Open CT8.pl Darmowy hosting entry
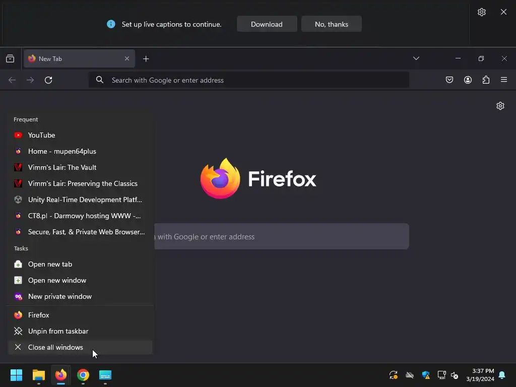 (x=80, y=216)
